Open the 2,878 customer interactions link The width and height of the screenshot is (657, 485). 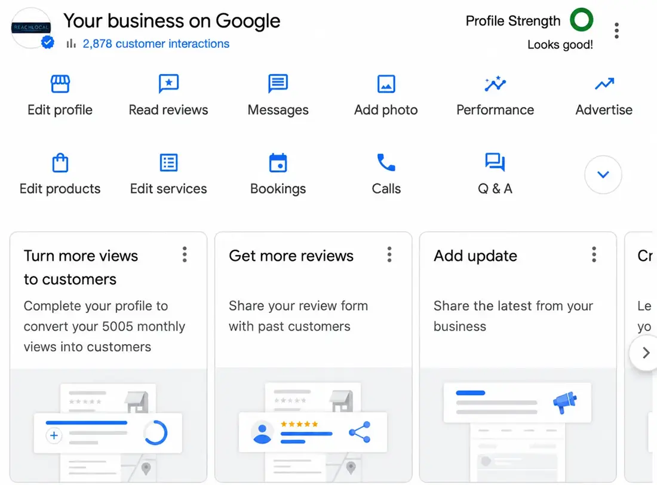point(156,44)
